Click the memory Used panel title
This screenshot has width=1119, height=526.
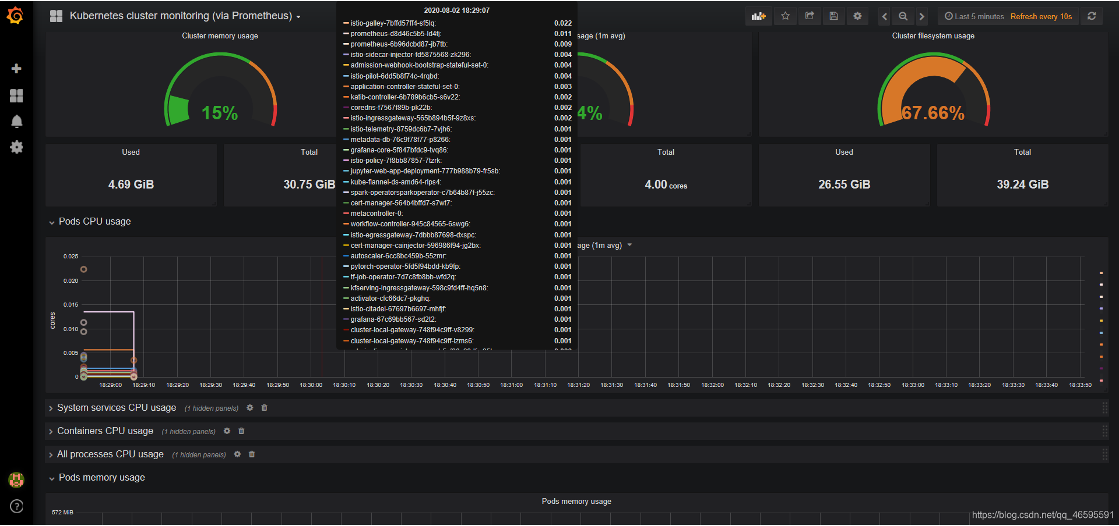(131, 152)
